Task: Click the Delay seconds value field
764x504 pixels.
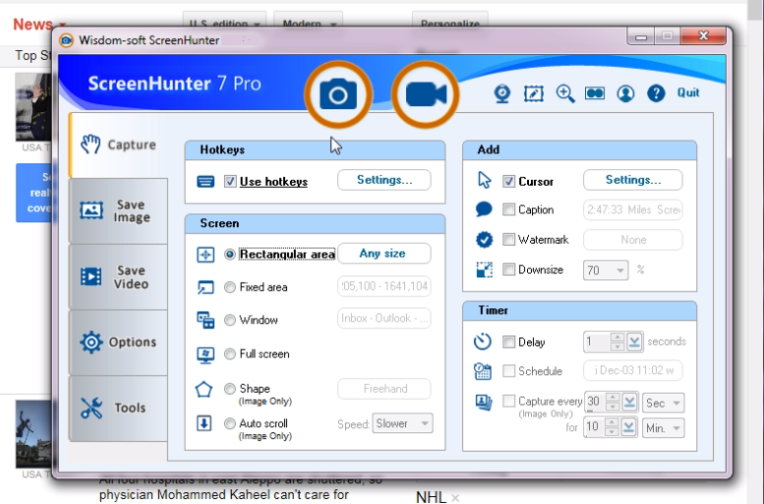Action: (x=597, y=342)
